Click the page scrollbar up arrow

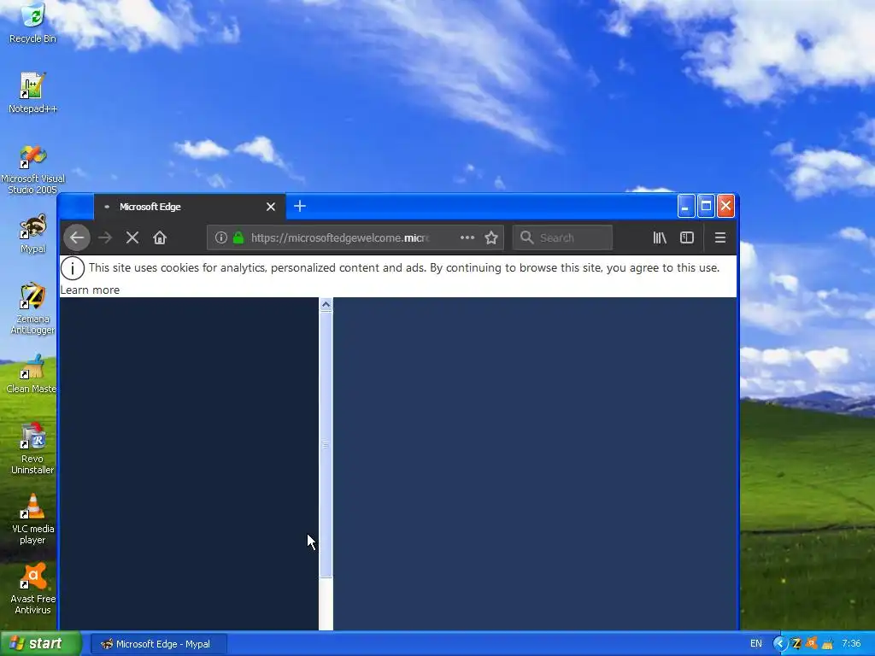point(326,305)
